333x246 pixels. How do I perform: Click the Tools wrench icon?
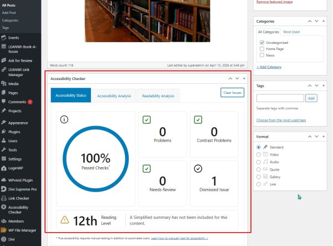[4, 150]
